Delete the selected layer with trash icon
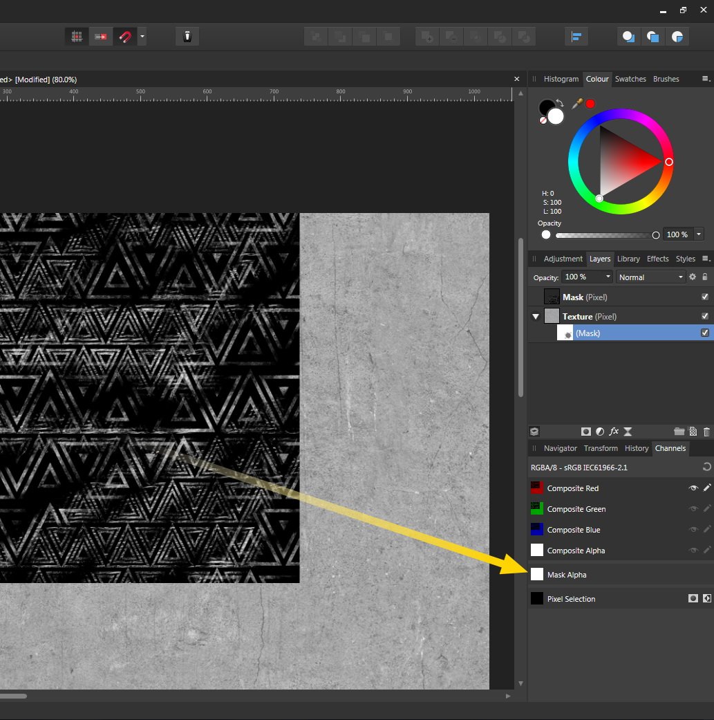 (x=706, y=432)
